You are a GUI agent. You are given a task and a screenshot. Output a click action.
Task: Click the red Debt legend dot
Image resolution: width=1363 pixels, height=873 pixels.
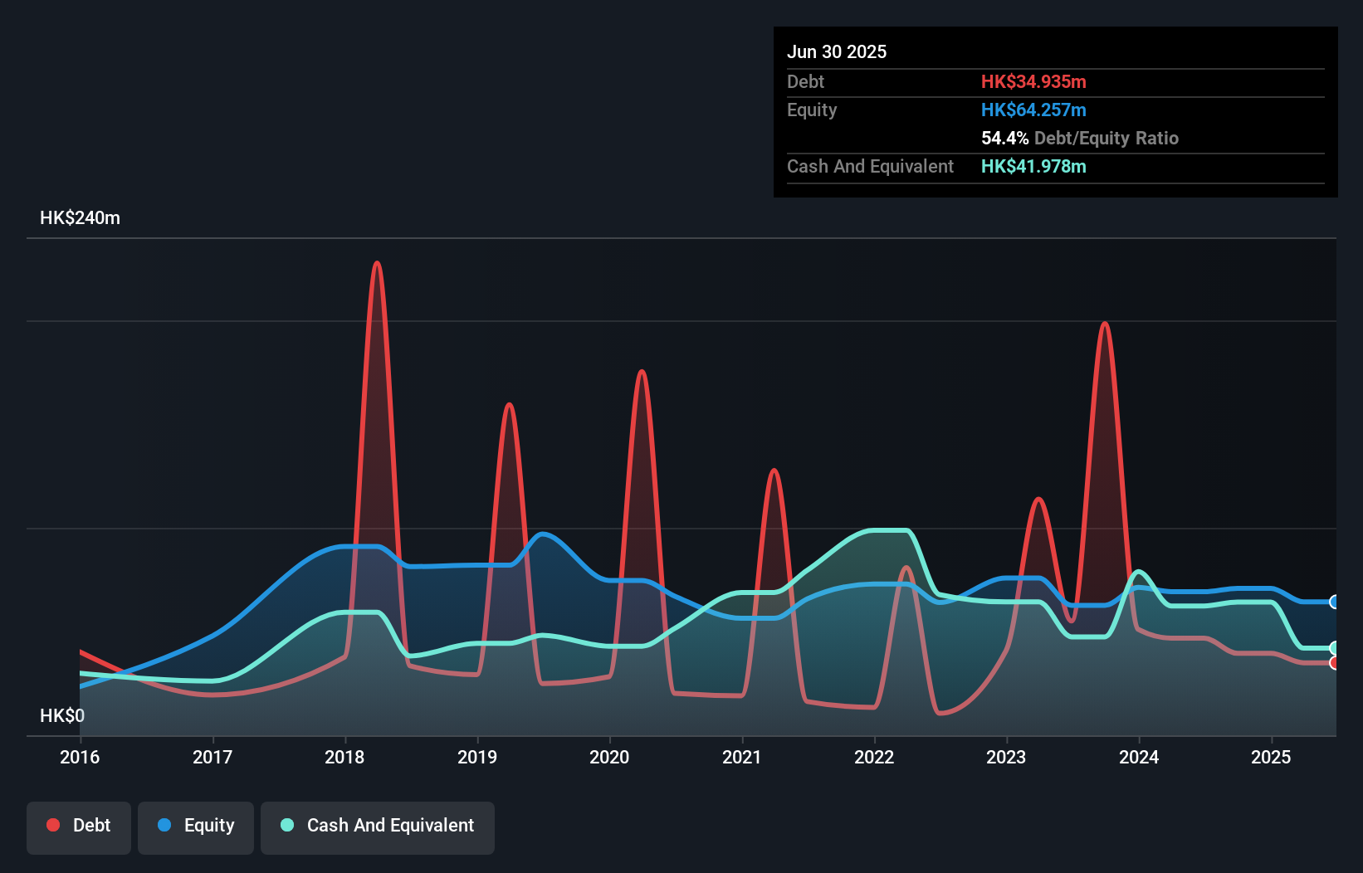pyautogui.click(x=53, y=825)
